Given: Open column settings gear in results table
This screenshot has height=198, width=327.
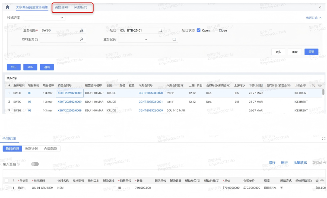Looking at the screenshot, I should pos(320,85).
